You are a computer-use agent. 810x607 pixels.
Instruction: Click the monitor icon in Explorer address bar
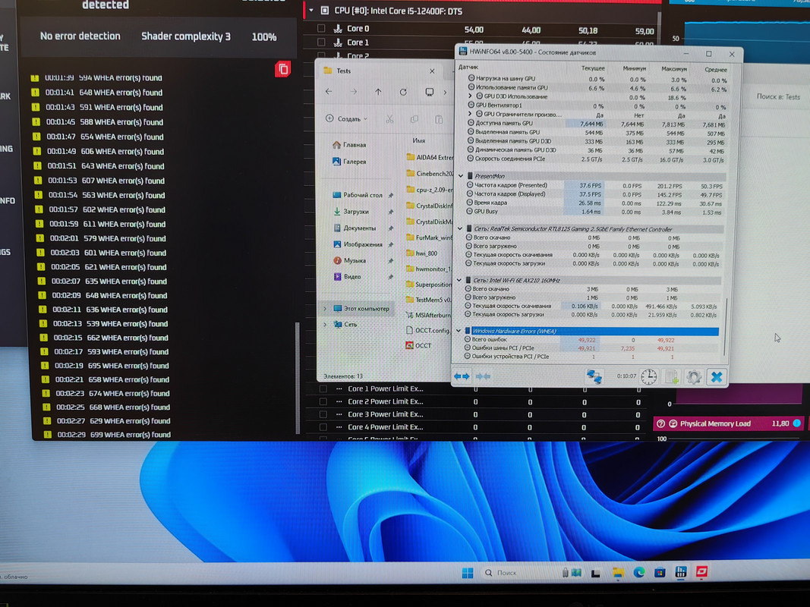429,92
